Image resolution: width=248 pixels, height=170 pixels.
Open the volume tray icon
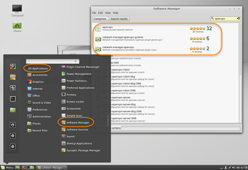(x=233, y=167)
